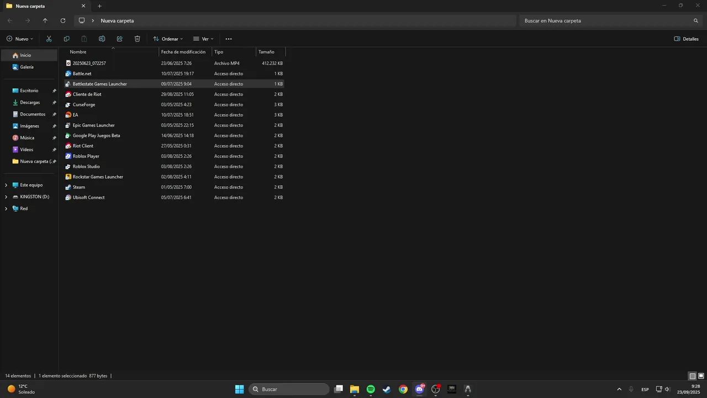Select the Epic Games Launcher shortcut
707x398 pixels.
point(174,125)
